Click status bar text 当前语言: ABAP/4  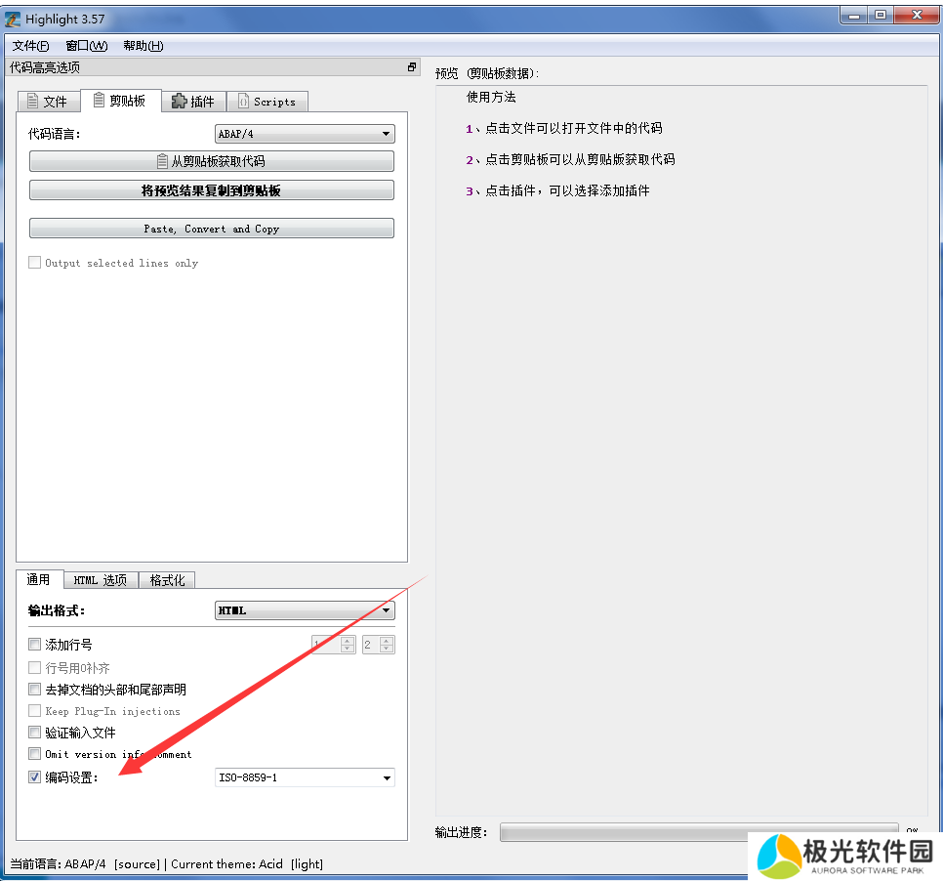pyautogui.click(x=58, y=864)
